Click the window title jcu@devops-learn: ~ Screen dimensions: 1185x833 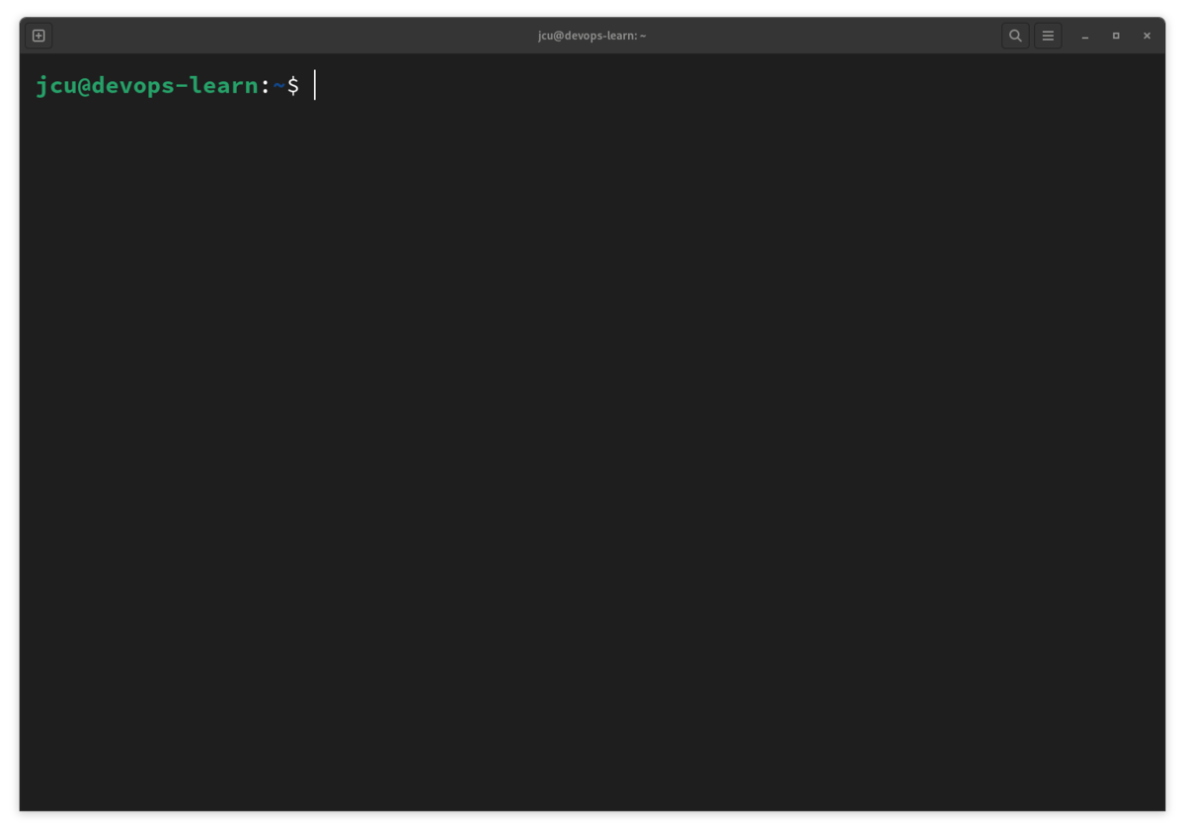click(x=592, y=36)
